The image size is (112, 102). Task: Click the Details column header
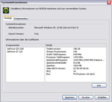pyautogui.click(x=76, y=45)
